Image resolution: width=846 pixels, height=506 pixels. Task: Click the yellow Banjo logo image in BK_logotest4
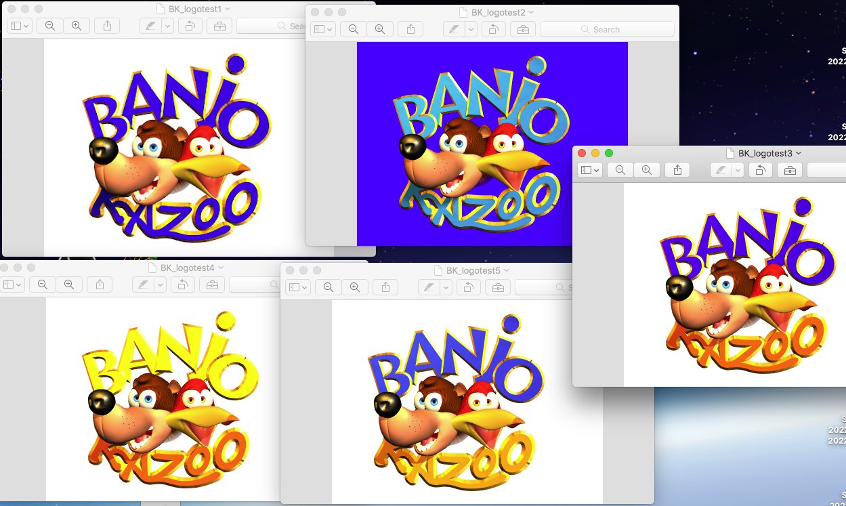coord(163,400)
